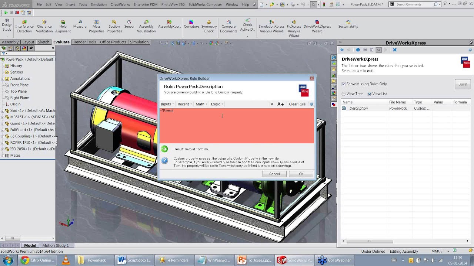The image size is (474, 266).
Task: Click the red Record macro button
Action: (x=17, y=13)
